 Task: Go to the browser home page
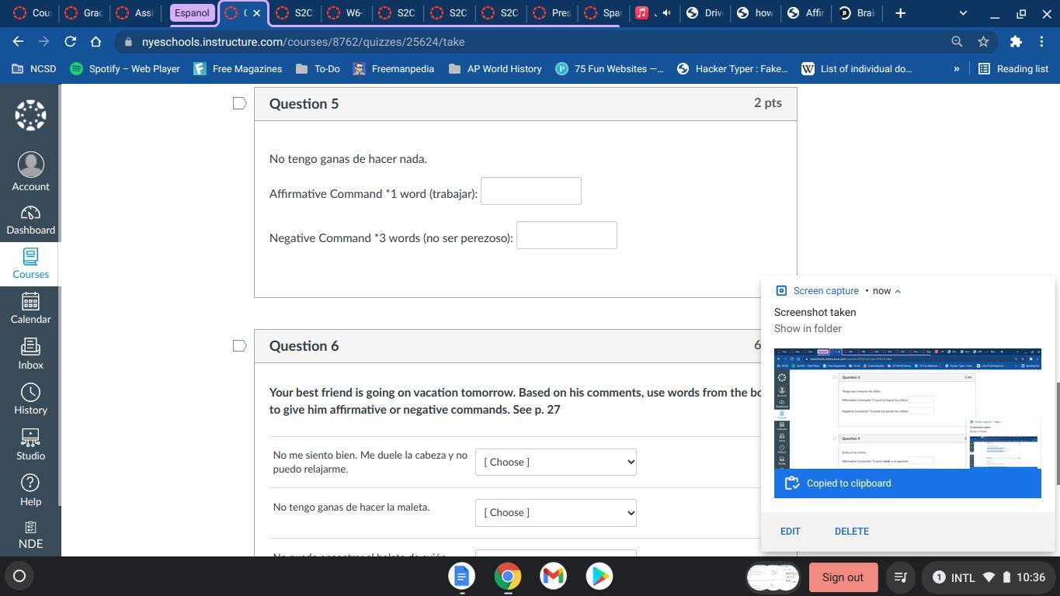click(96, 42)
